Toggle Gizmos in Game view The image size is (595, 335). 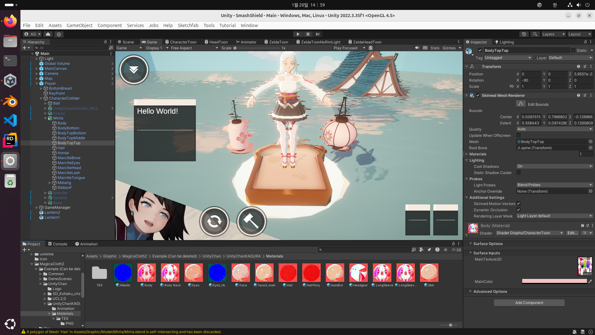point(449,48)
